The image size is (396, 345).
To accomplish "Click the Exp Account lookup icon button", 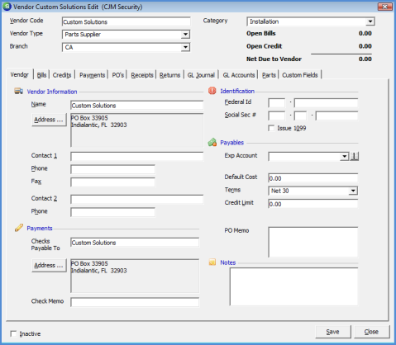I will (355, 156).
